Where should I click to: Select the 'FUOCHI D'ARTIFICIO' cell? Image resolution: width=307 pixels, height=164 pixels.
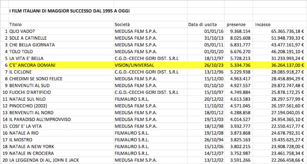[x=61, y=92]
